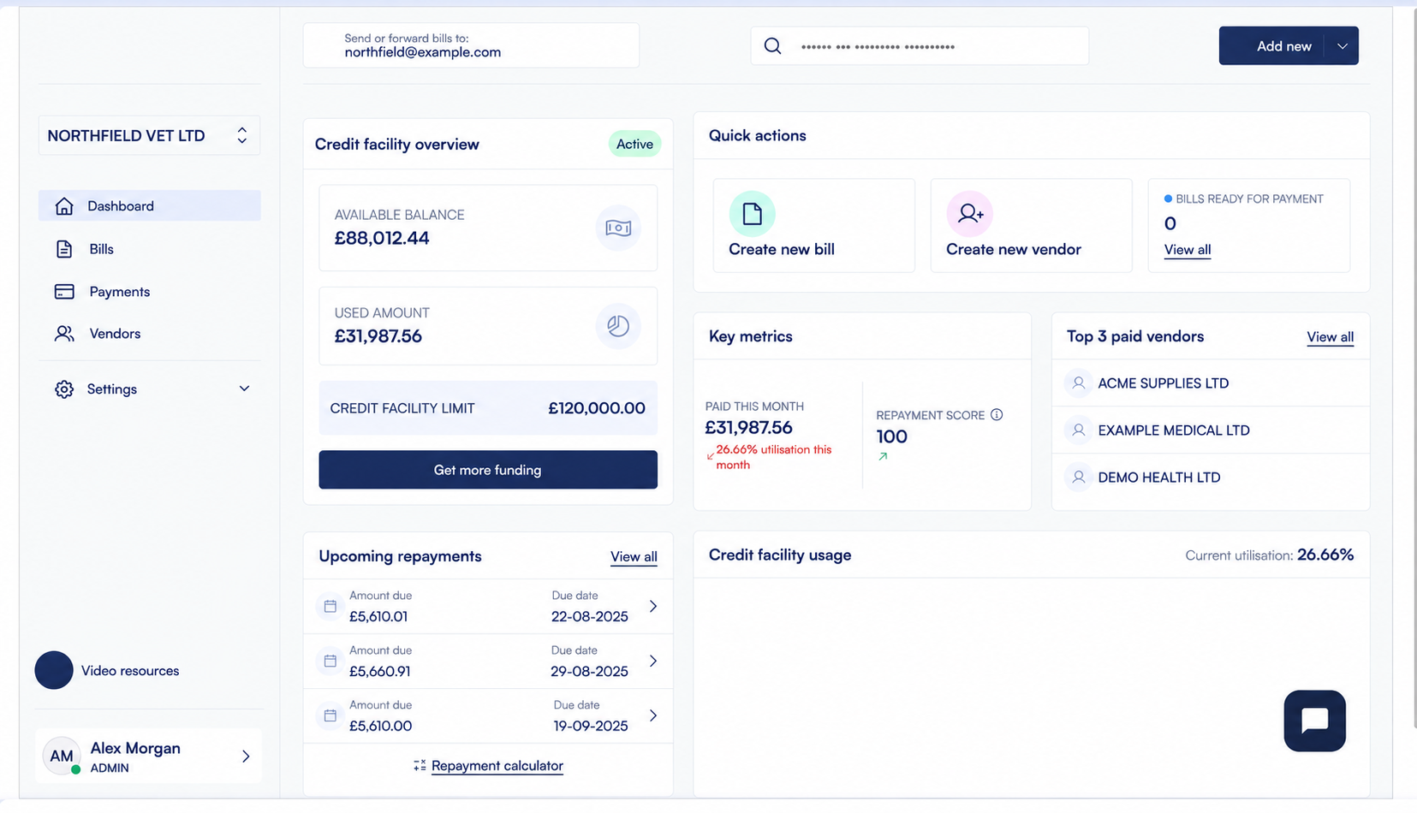This screenshot has width=1417, height=813.
Task: Click the £88,012.44 available balance value
Action: point(382,239)
